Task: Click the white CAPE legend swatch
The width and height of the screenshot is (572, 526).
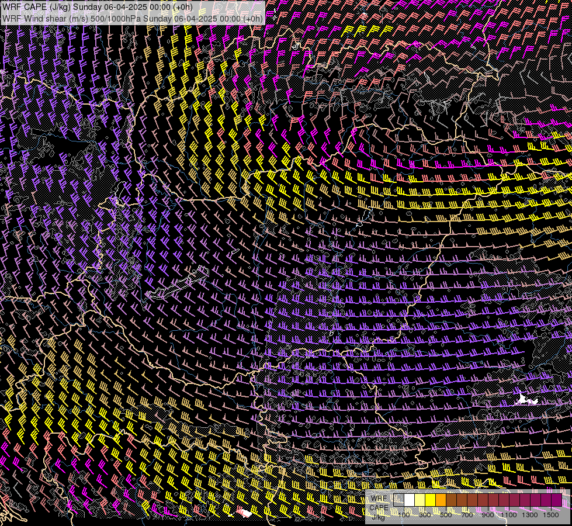Action: coord(410,500)
